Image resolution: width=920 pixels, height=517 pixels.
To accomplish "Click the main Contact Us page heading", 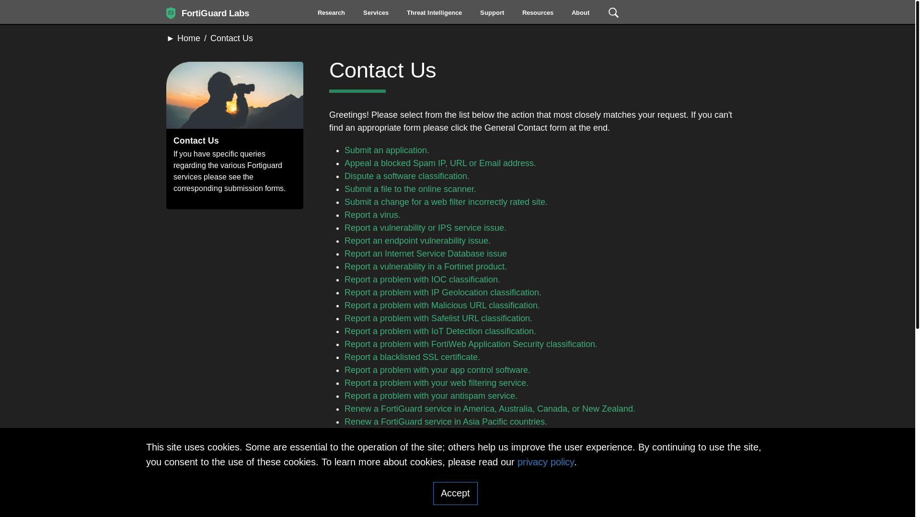I will [382, 70].
